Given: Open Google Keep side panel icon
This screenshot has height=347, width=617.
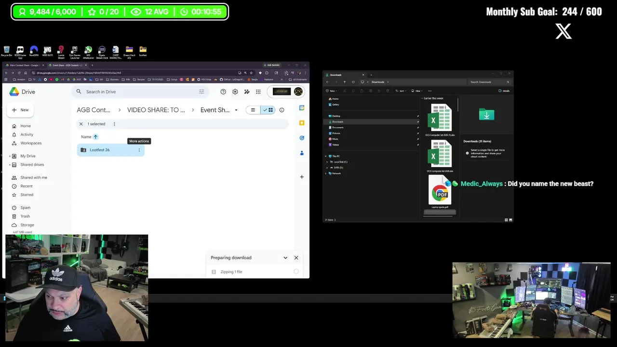Looking at the screenshot, I should (302, 123).
